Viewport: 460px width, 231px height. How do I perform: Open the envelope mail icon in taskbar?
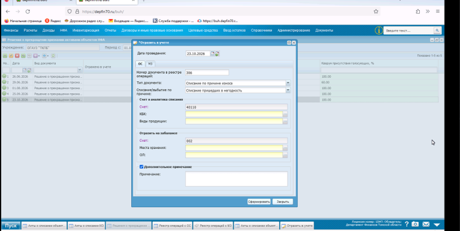[426, 224]
